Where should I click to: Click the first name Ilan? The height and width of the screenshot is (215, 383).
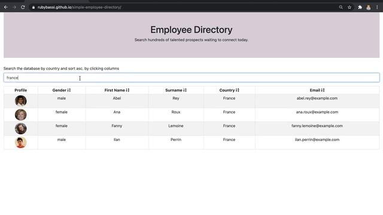(x=117, y=140)
